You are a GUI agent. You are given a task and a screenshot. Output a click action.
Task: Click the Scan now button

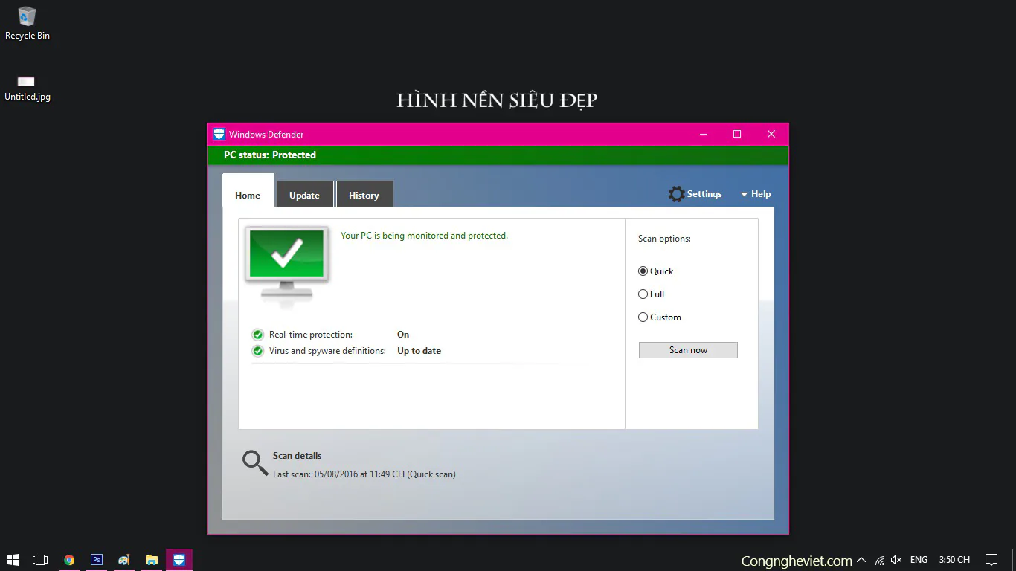[x=688, y=350]
